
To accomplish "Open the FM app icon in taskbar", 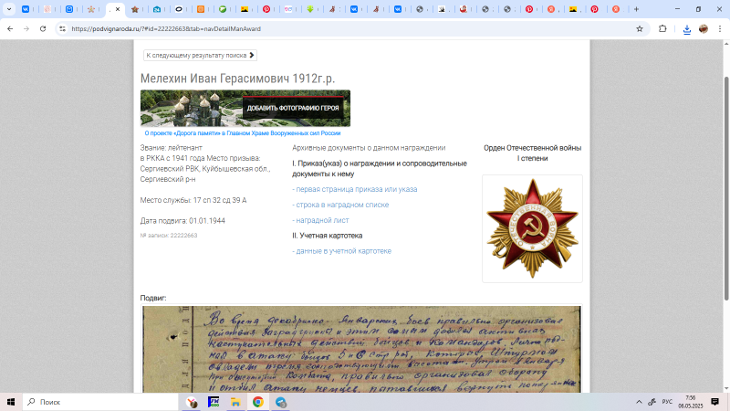I will coord(214,402).
